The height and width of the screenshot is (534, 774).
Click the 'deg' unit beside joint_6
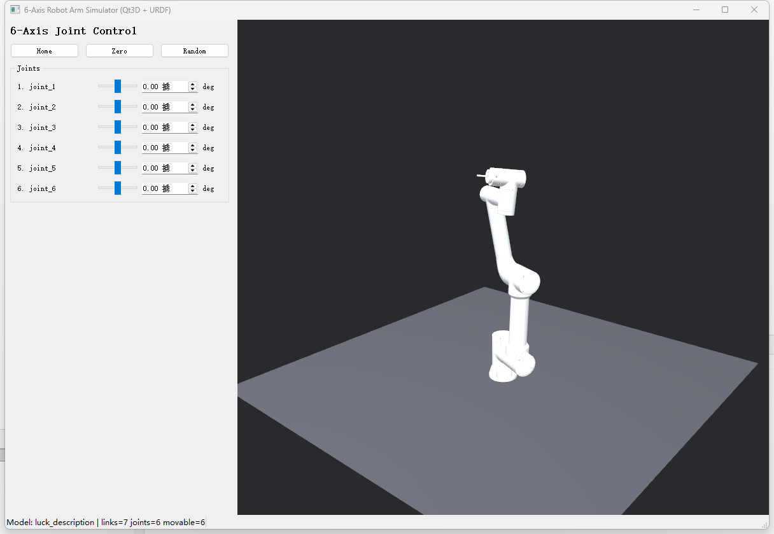pos(208,189)
